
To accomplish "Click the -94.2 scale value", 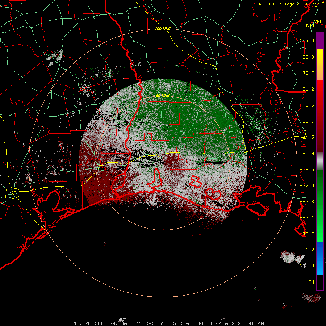I will 307,250.
